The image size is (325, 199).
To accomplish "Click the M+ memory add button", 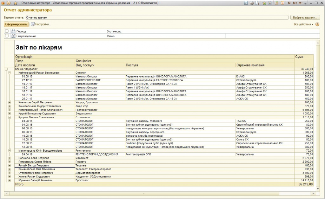I will (295, 3).
